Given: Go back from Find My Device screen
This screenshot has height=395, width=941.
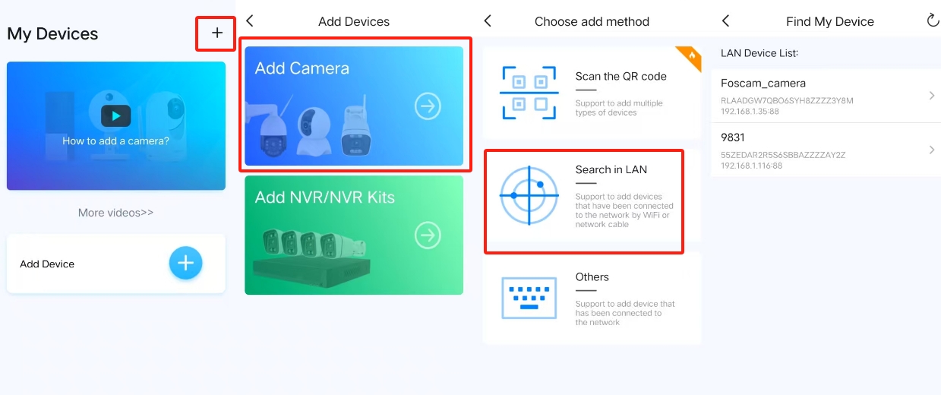Looking at the screenshot, I should click(x=725, y=21).
